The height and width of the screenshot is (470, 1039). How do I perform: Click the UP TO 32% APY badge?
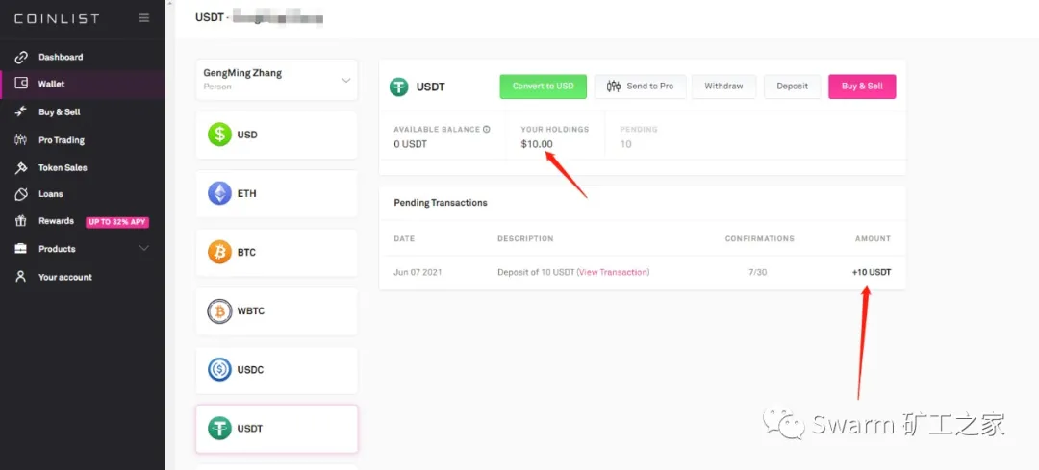tap(117, 222)
